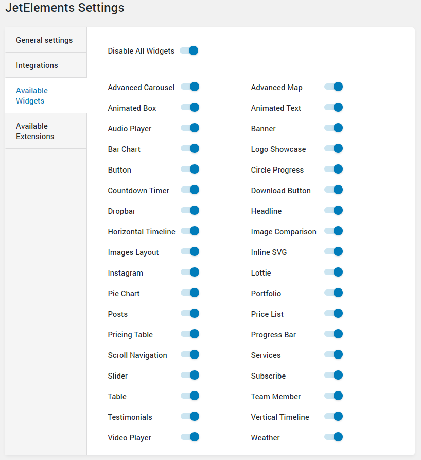Disable the Animated Box widget toggle
This screenshot has height=460, width=421.
click(189, 108)
